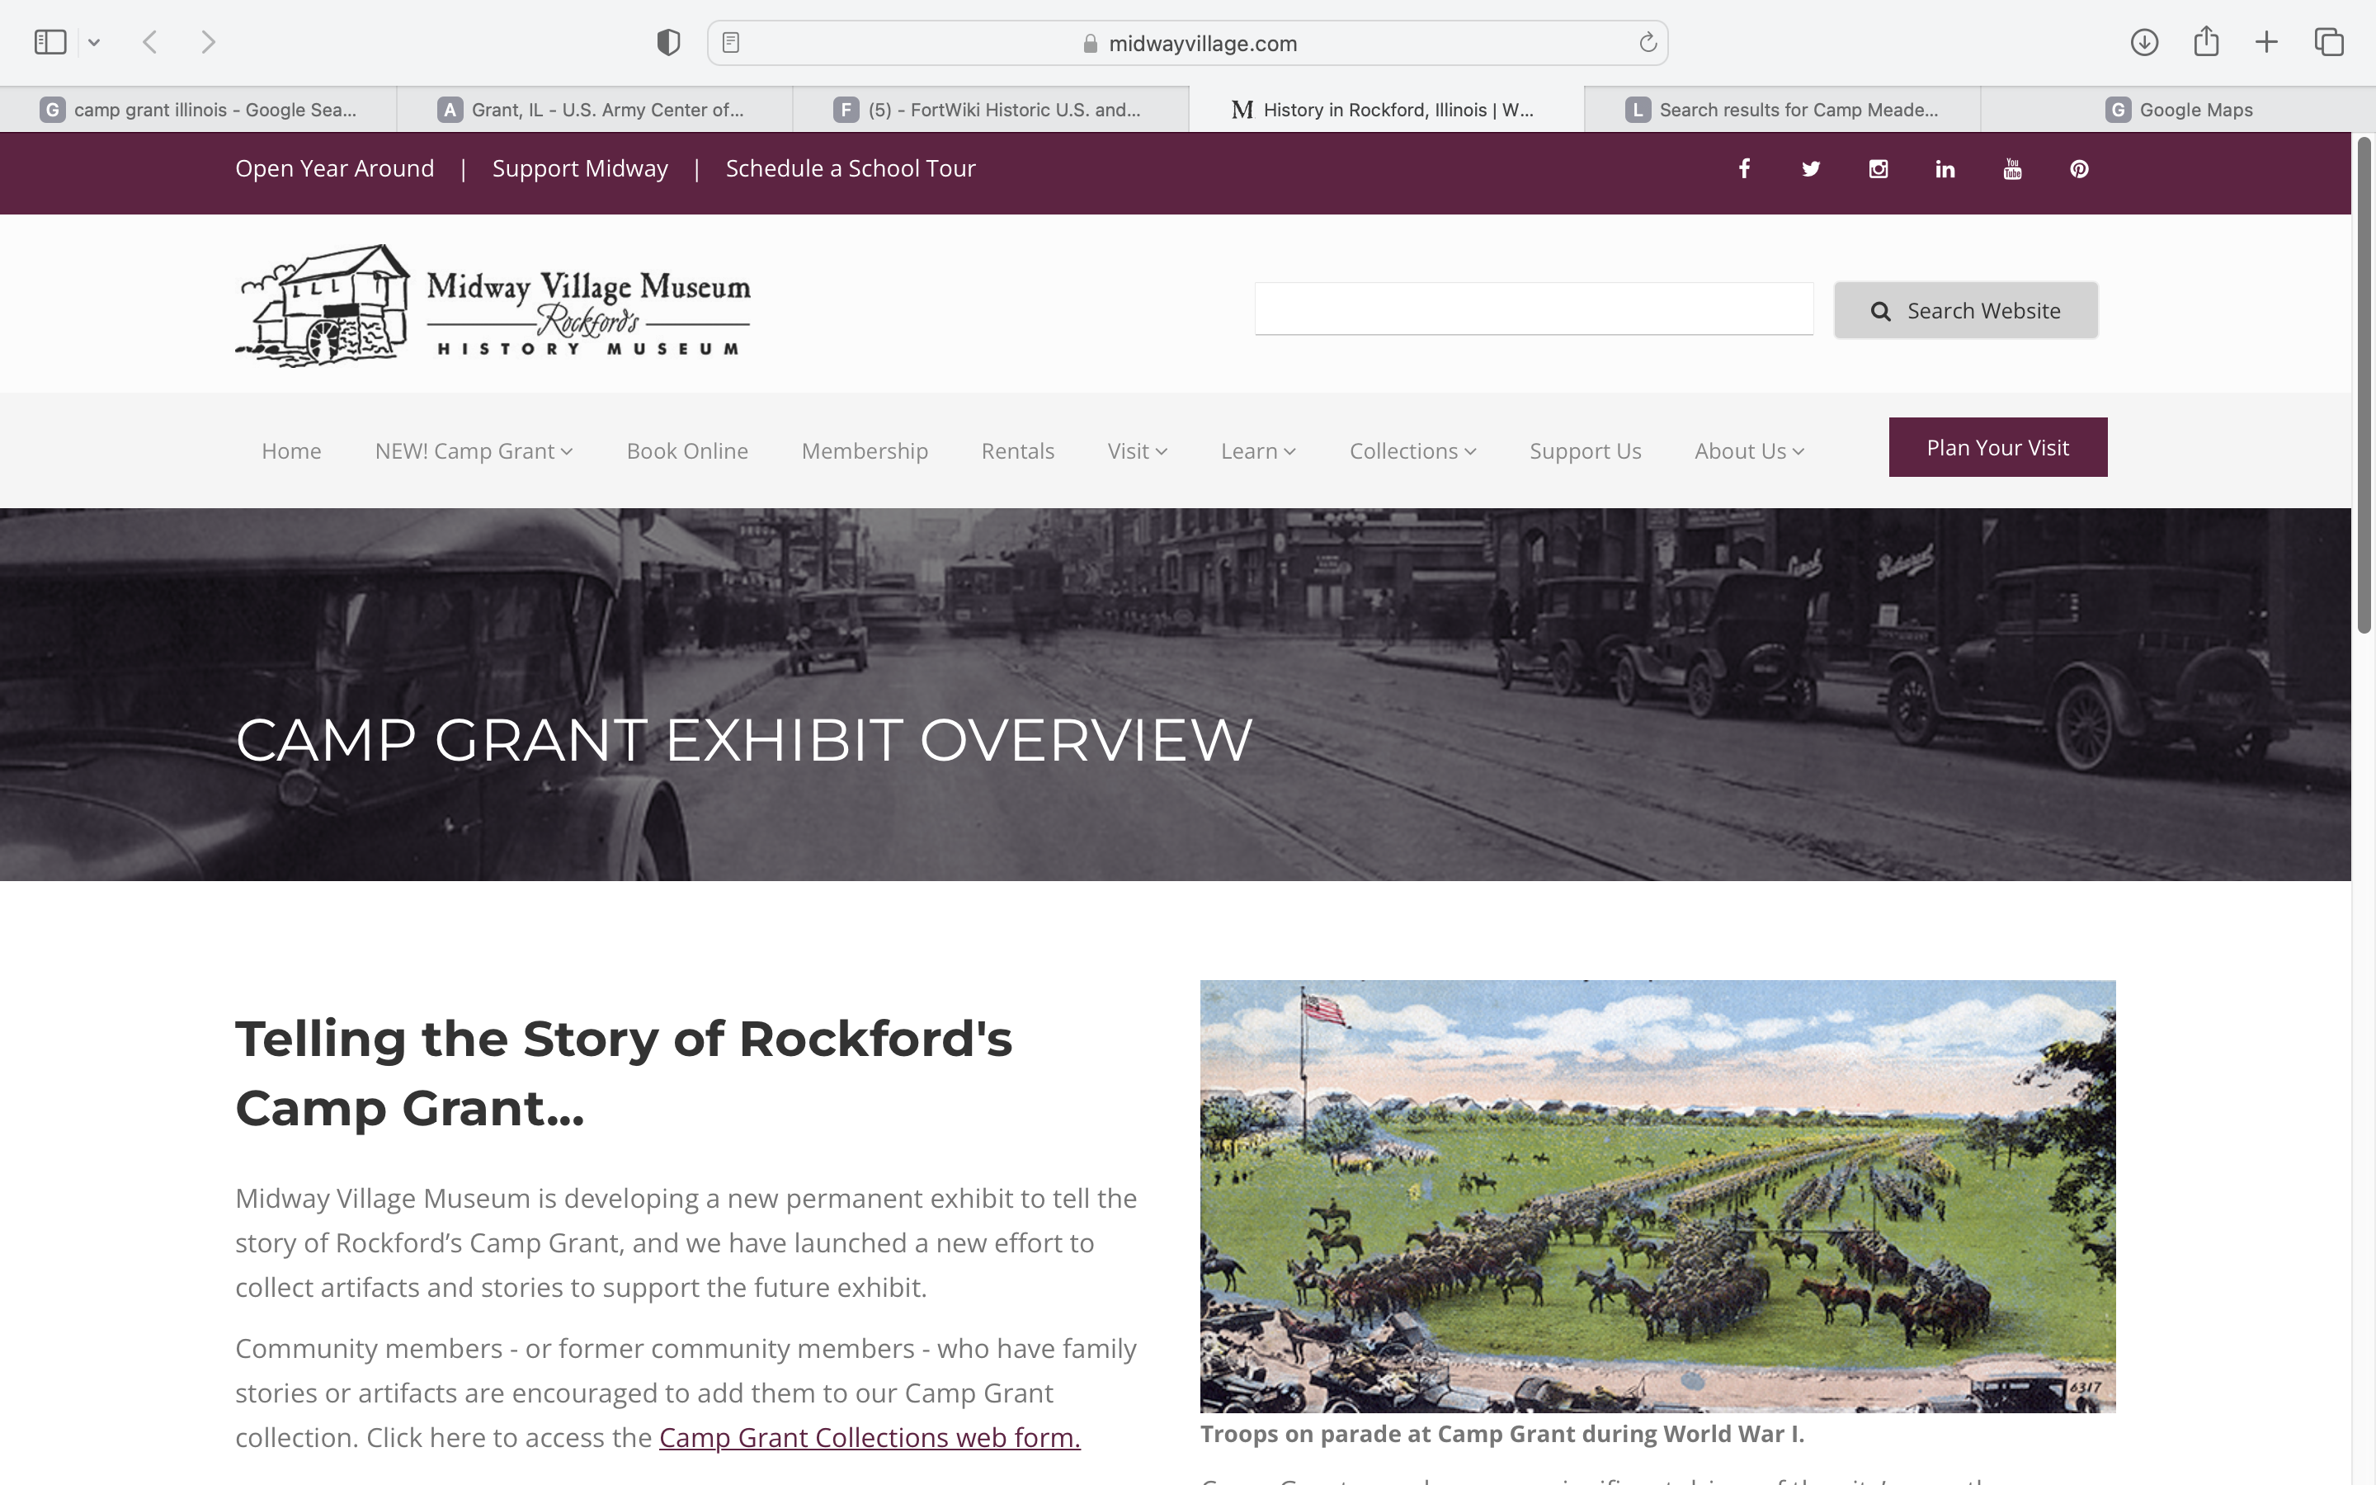Image resolution: width=2376 pixels, height=1485 pixels.
Task: Expand the NEW! Camp Grant menu
Action: click(x=474, y=450)
